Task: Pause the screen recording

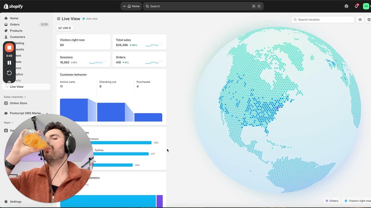Action: [x=9, y=63]
